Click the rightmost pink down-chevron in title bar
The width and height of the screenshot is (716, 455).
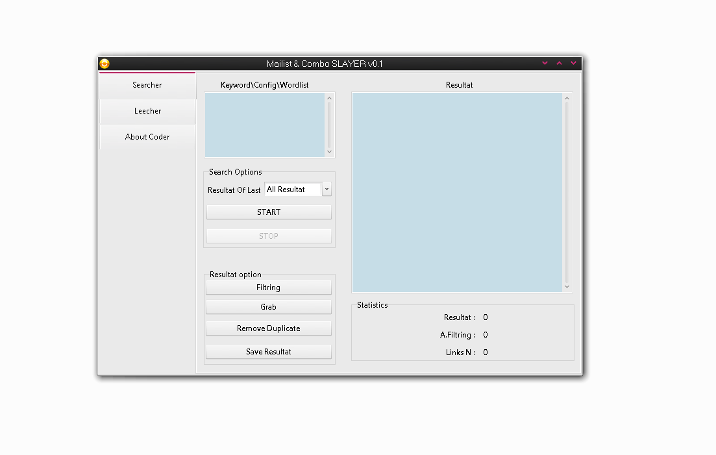click(x=573, y=64)
